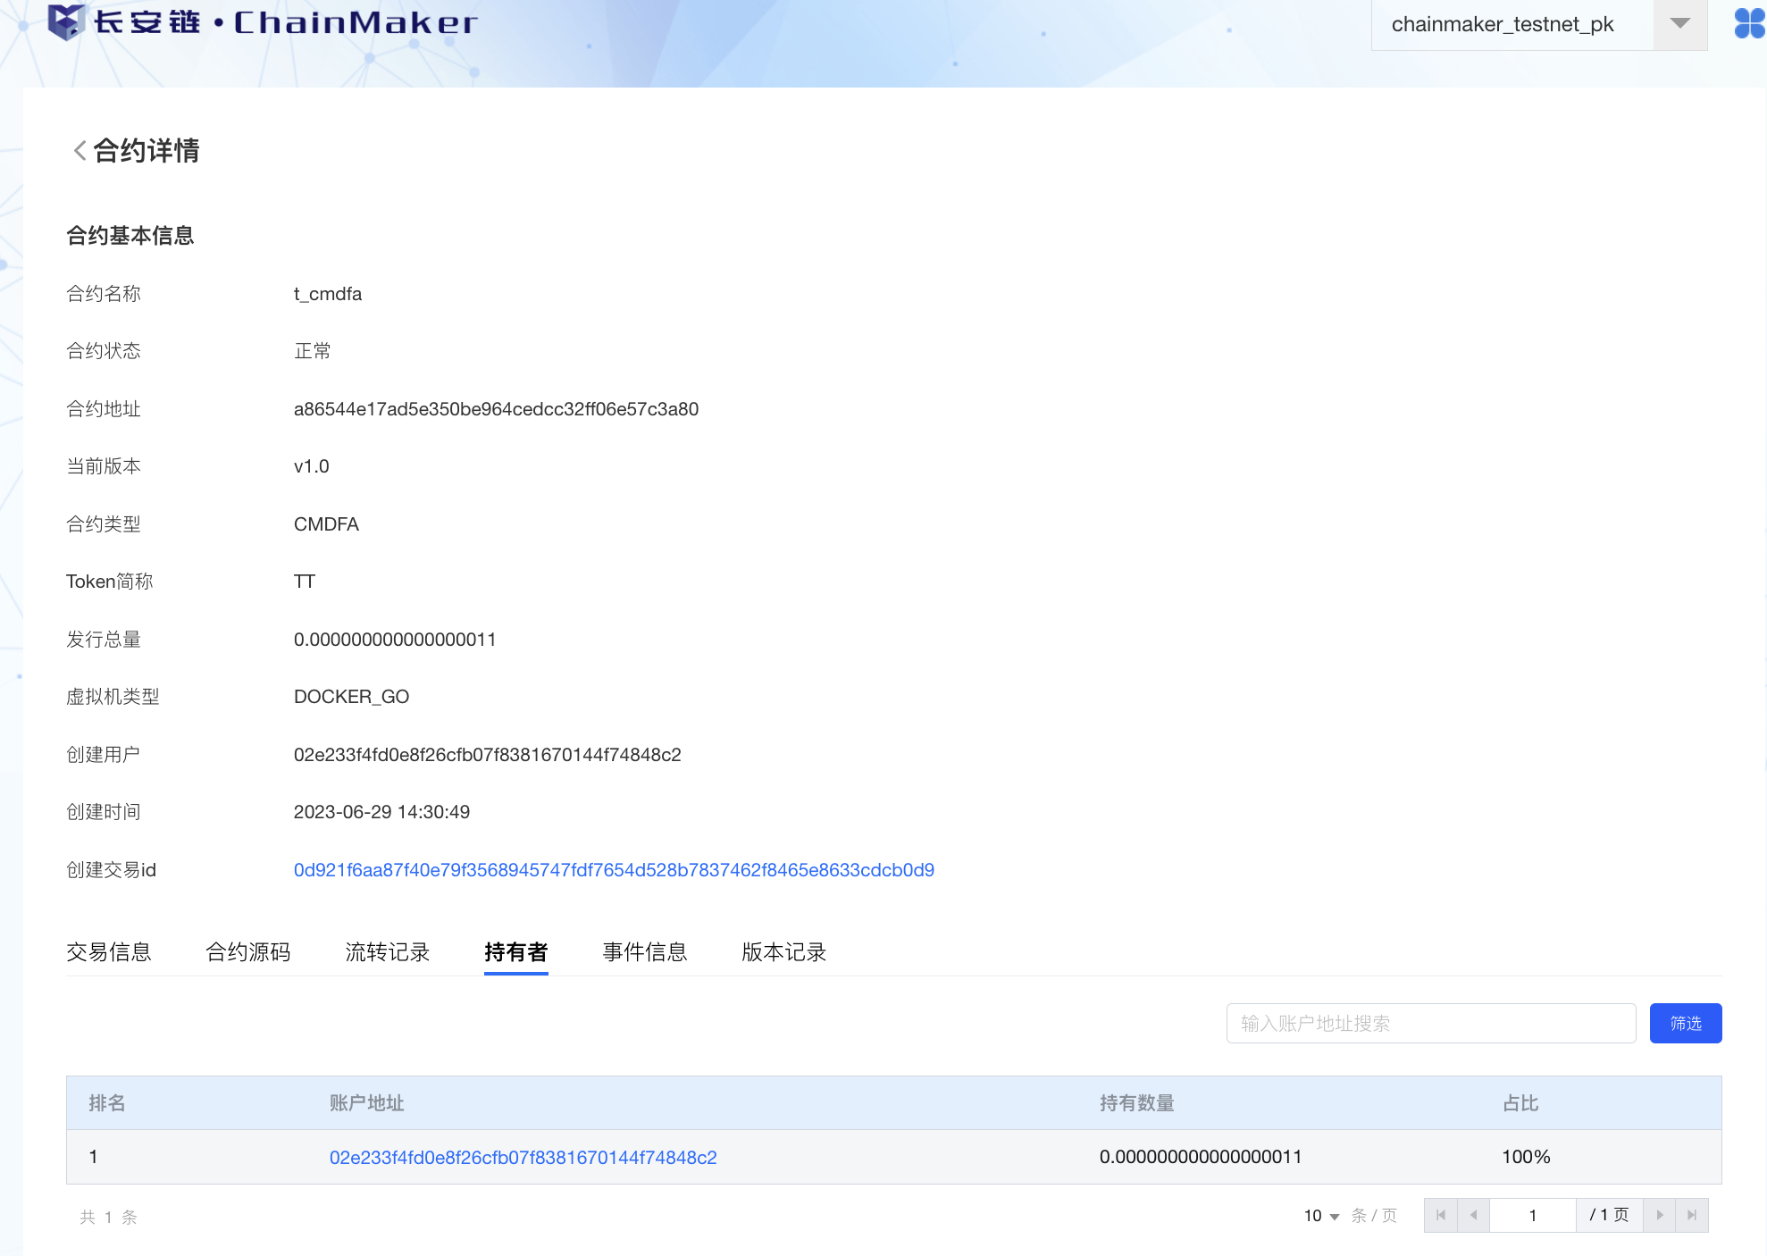
Task: Open holder account address link in table
Action: coord(523,1158)
